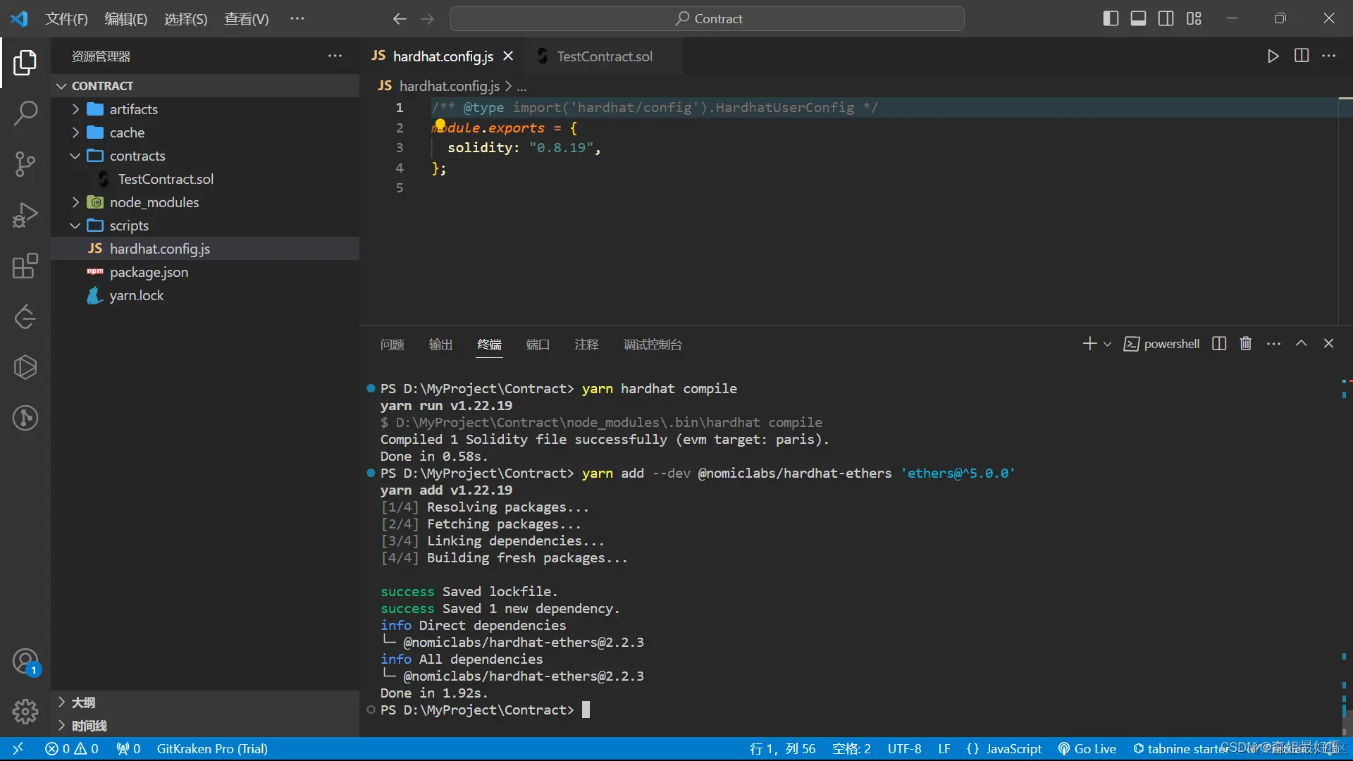Open the 文件(F) menu
Screen dimensions: 1353x761
[x=66, y=19]
